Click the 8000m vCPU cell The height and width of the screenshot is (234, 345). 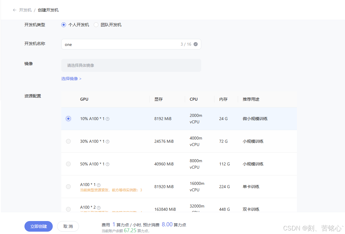click(x=196, y=164)
